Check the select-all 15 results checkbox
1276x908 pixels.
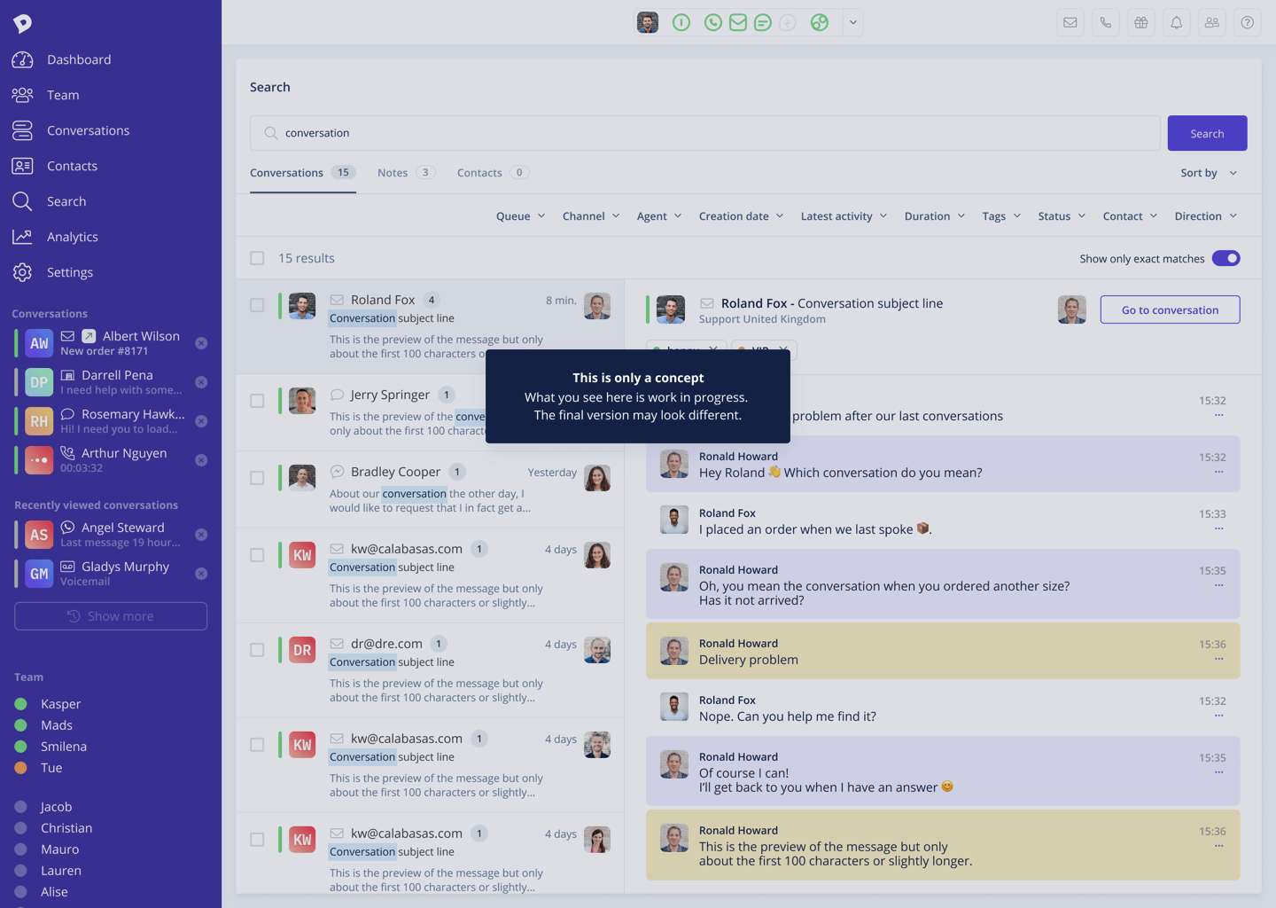(x=257, y=258)
